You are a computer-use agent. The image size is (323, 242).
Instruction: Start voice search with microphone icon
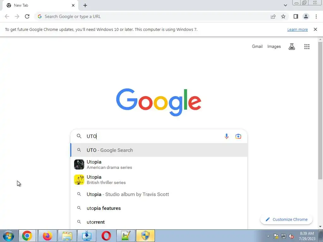[x=226, y=136]
